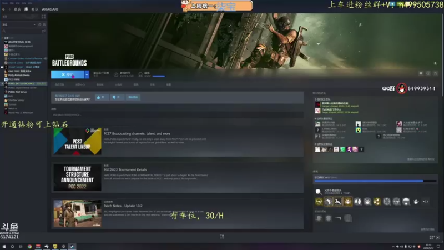Go back with the navigation arrow
The image size is (444, 250).
3,9
